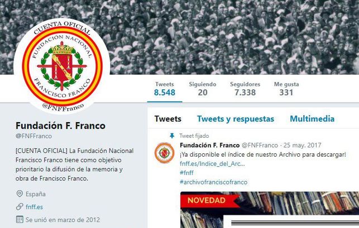Click the pinned tweet pin icon

[172, 136]
